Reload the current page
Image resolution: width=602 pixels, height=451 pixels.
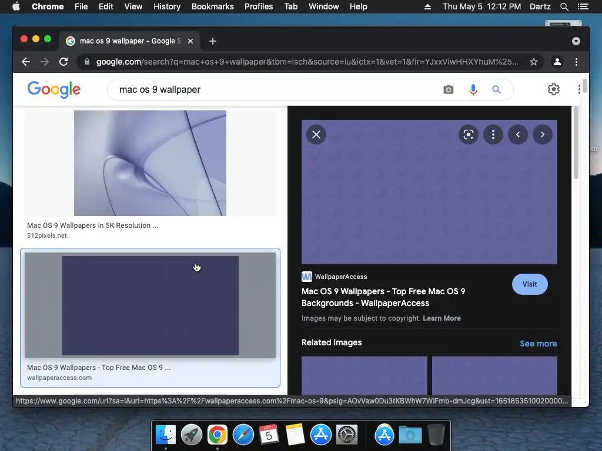pyautogui.click(x=63, y=62)
